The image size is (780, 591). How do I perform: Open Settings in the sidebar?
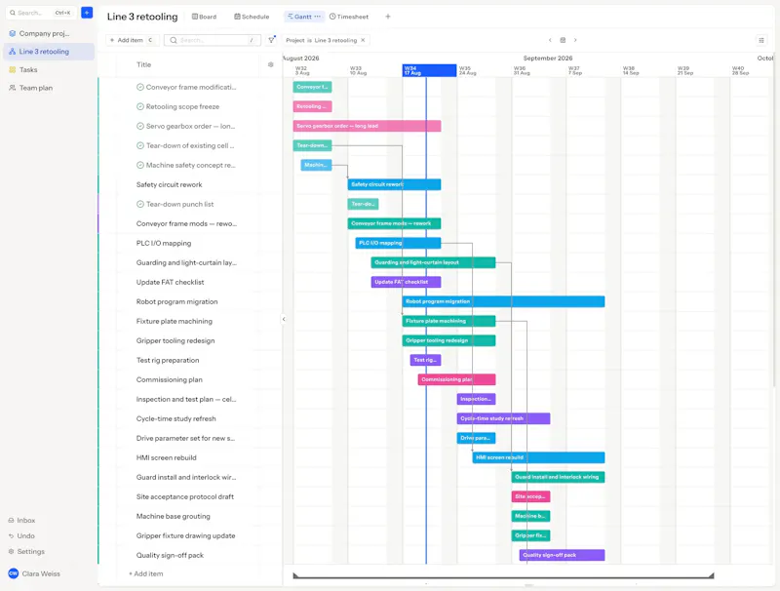point(26,552)
